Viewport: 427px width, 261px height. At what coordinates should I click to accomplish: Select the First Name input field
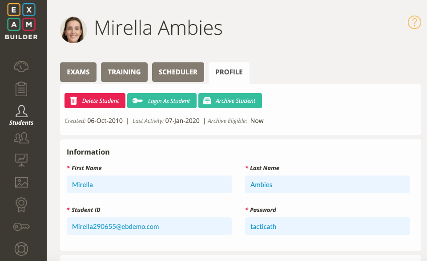pyautogui.click(x=149, y=184)
